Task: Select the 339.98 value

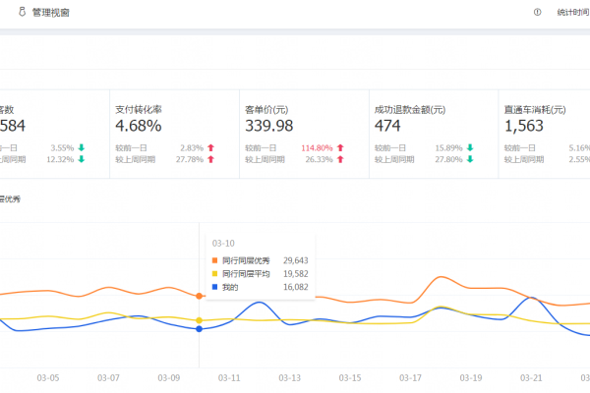Action: [x=269, y=126]
